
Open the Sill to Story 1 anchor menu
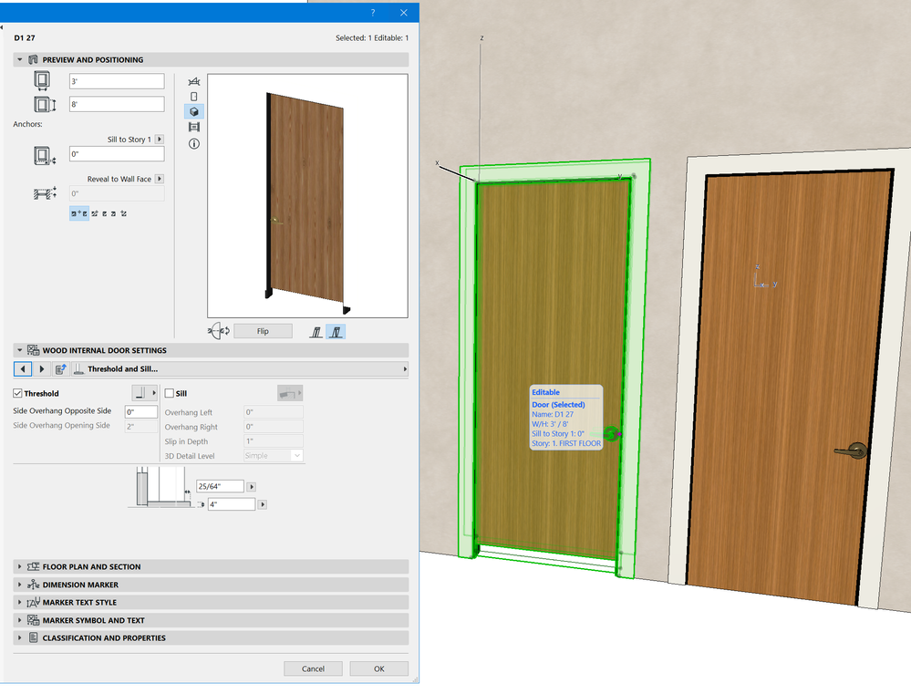(160, 140)
